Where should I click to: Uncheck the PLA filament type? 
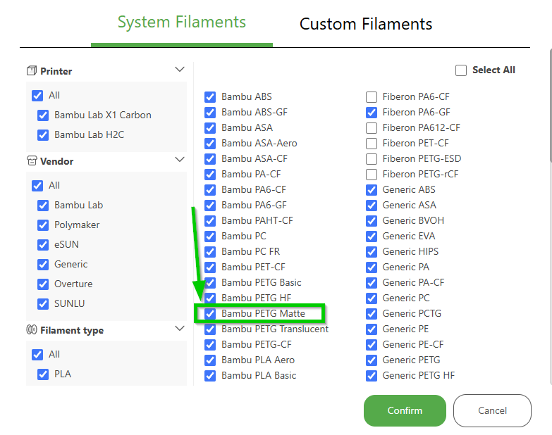coord(43,374)
